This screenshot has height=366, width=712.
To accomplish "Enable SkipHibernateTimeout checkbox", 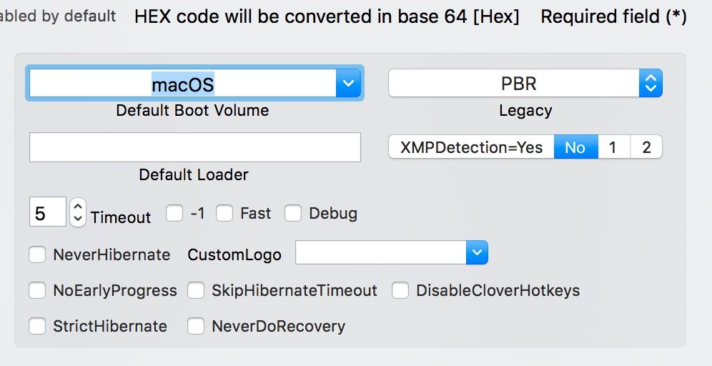I will pyautogui.click(x=196, y=290).
